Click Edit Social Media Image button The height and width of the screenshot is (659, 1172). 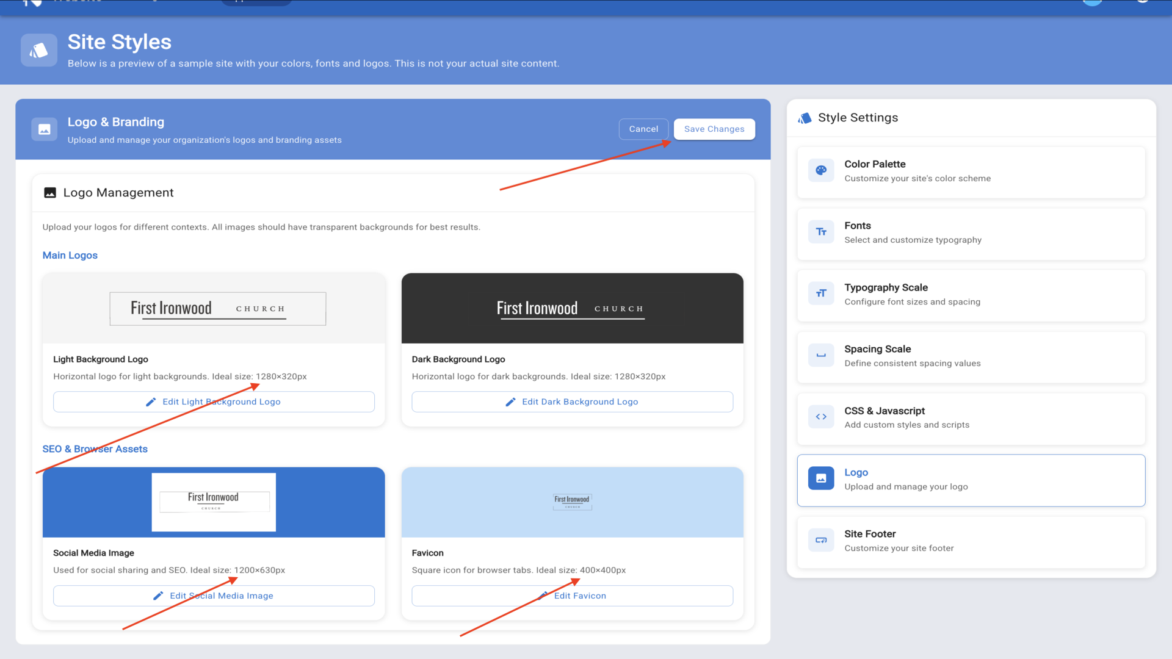click(x=214, y=596)
